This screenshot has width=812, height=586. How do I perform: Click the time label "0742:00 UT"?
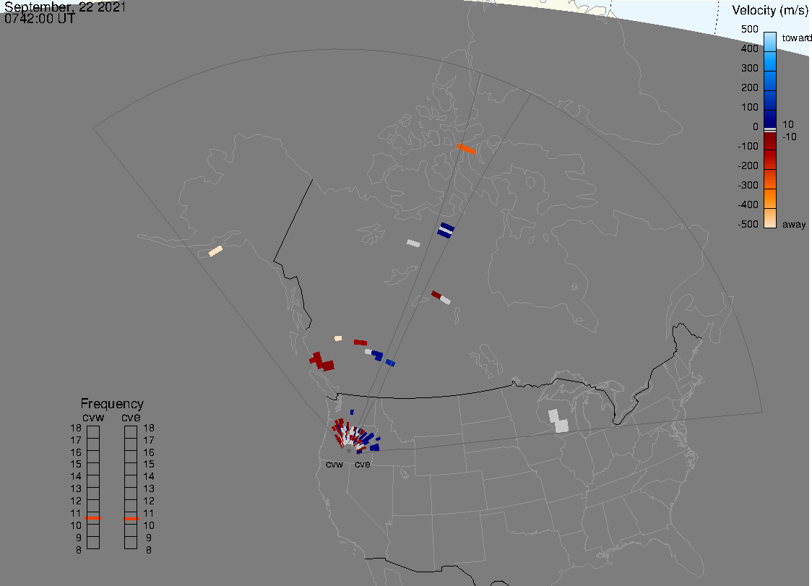40,19
